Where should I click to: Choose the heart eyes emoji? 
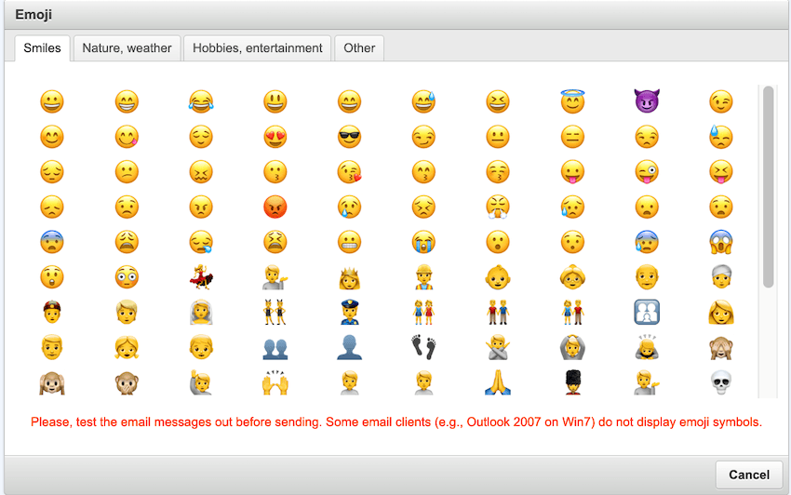[275, 137]
